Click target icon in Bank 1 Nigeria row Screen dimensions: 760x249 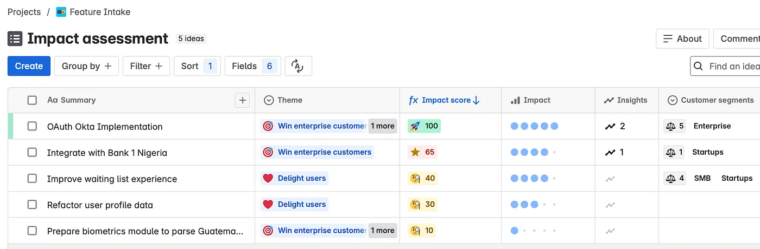pyautogui.click(x=268, y=152)
